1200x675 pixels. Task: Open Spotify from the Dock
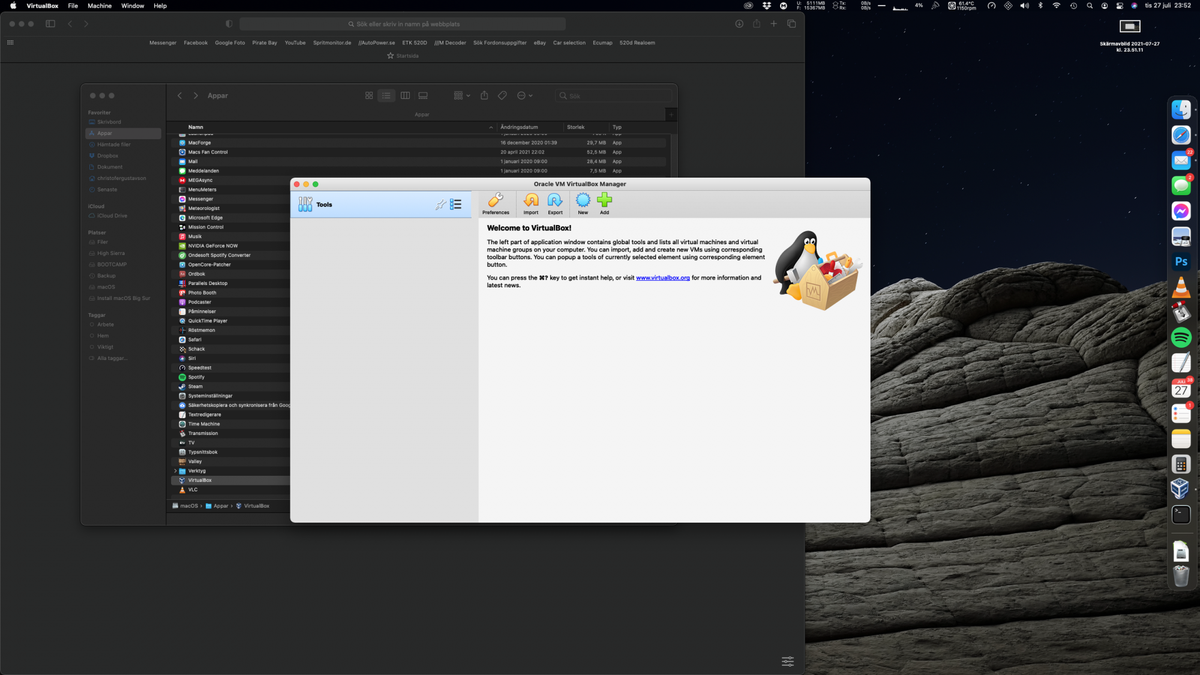tap(1181, 338)
